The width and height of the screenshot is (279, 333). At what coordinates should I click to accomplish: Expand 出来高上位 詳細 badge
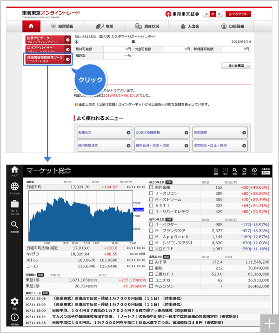point(166,257)
